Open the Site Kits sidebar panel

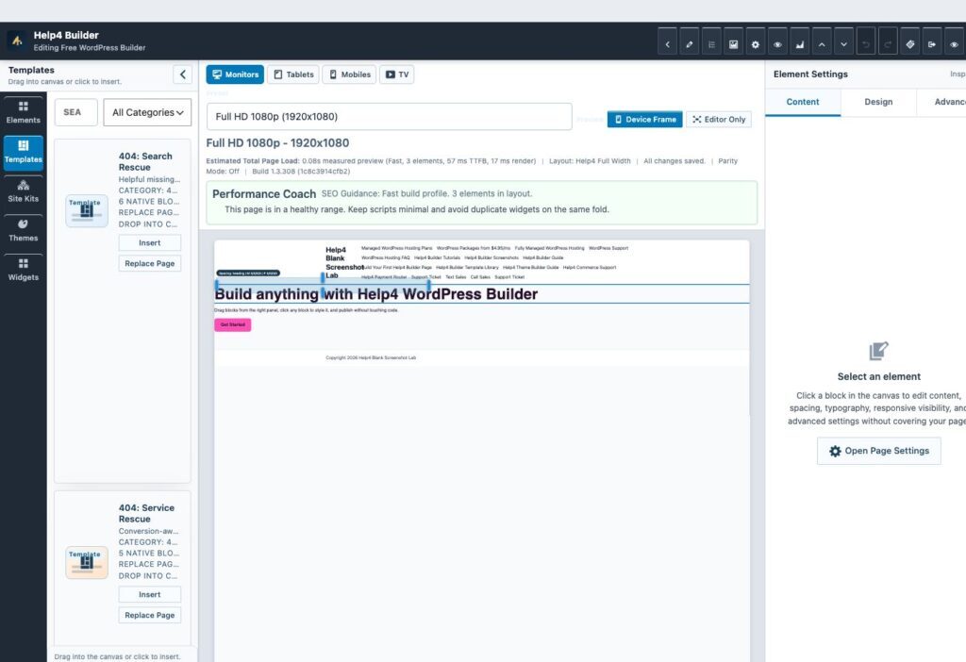pyautogui.click(x=24, y=190)
